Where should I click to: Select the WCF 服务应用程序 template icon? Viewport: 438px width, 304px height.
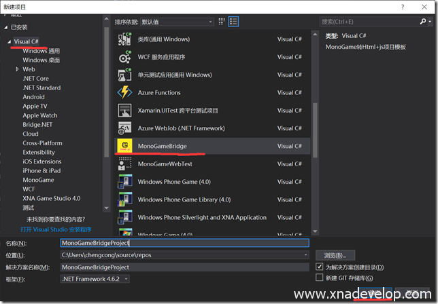124,57
